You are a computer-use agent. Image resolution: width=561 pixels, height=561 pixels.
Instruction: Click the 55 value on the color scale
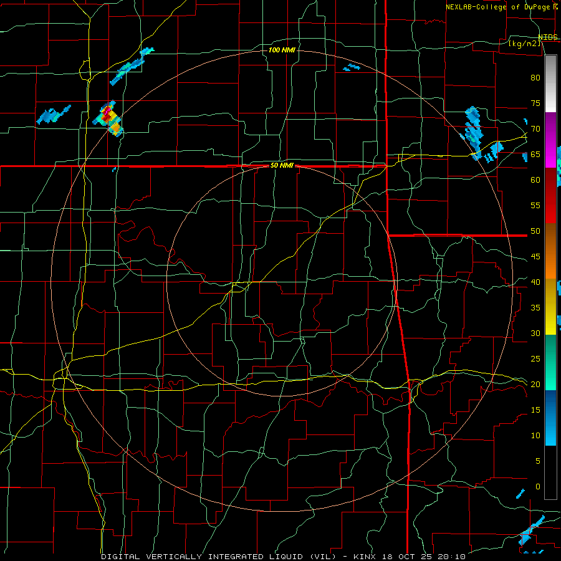tap(535, 205)
